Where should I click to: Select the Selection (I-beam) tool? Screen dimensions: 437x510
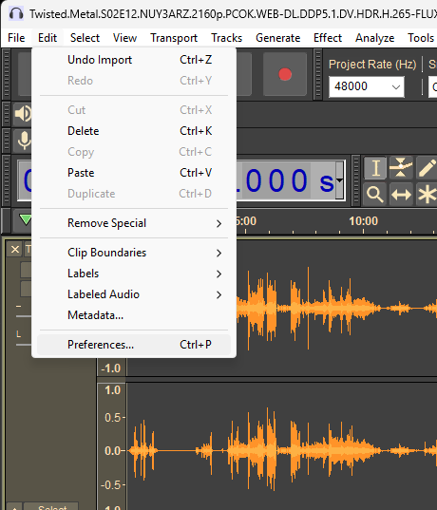coord(375,168)
